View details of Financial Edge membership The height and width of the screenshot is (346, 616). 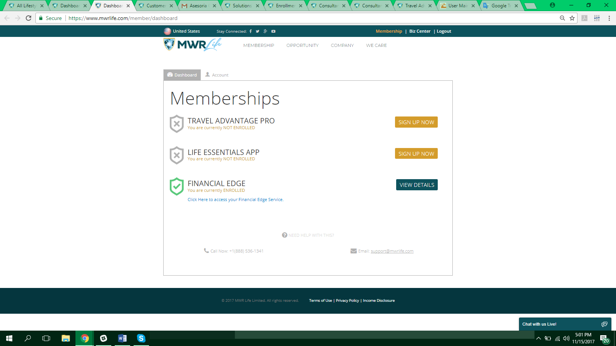tap(417, 185)
